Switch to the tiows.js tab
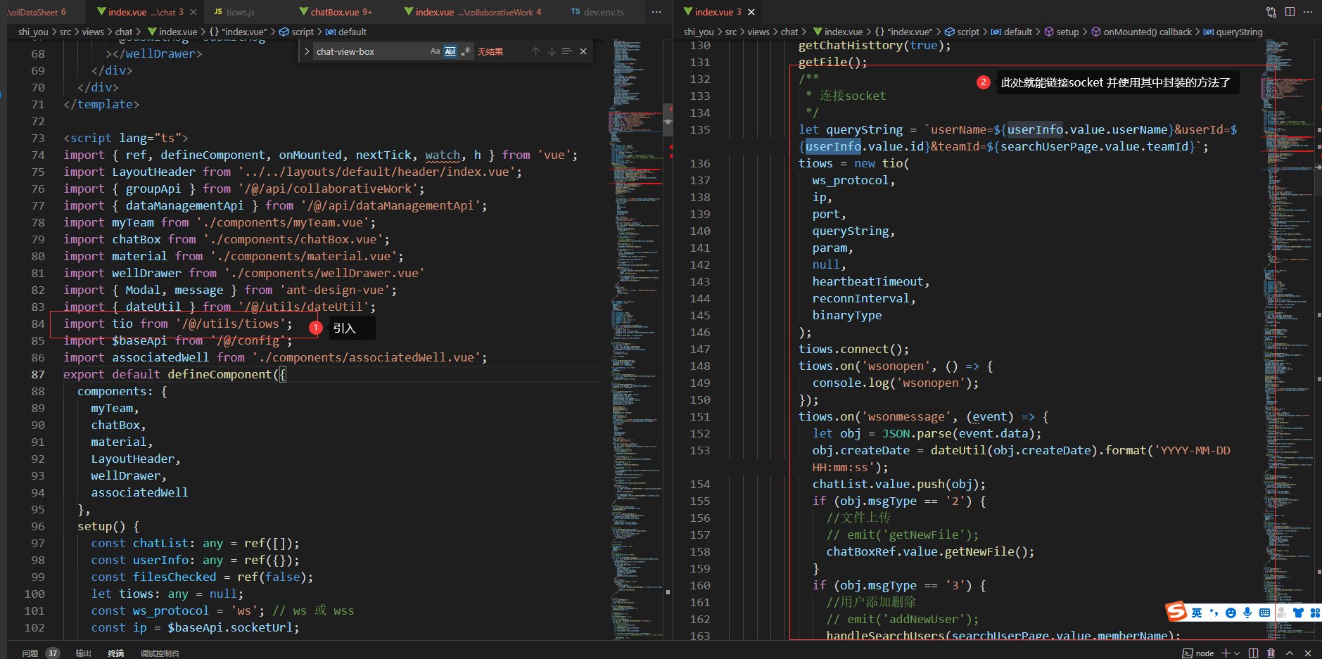The image size is (1322, 659). [241, 12]
